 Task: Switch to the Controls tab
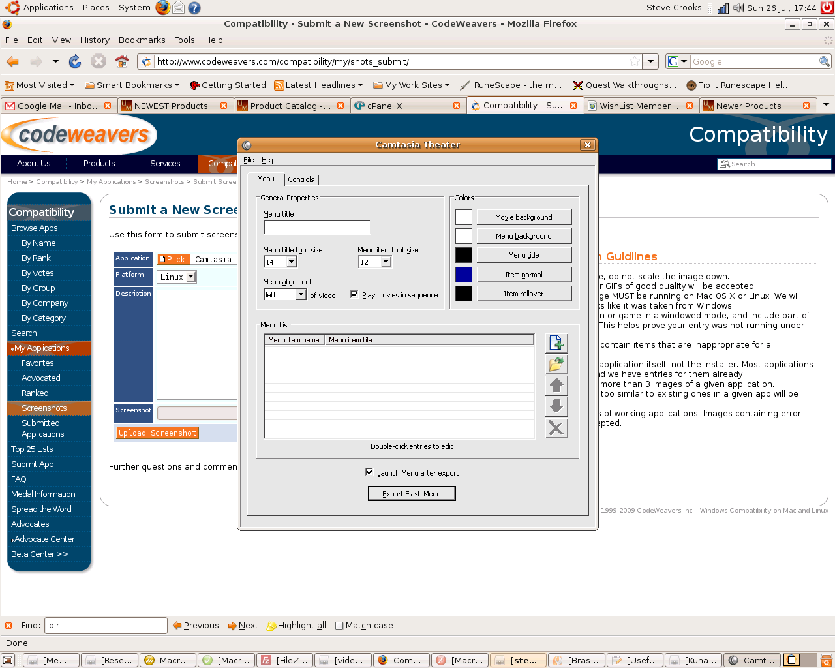tap(301, 179)
